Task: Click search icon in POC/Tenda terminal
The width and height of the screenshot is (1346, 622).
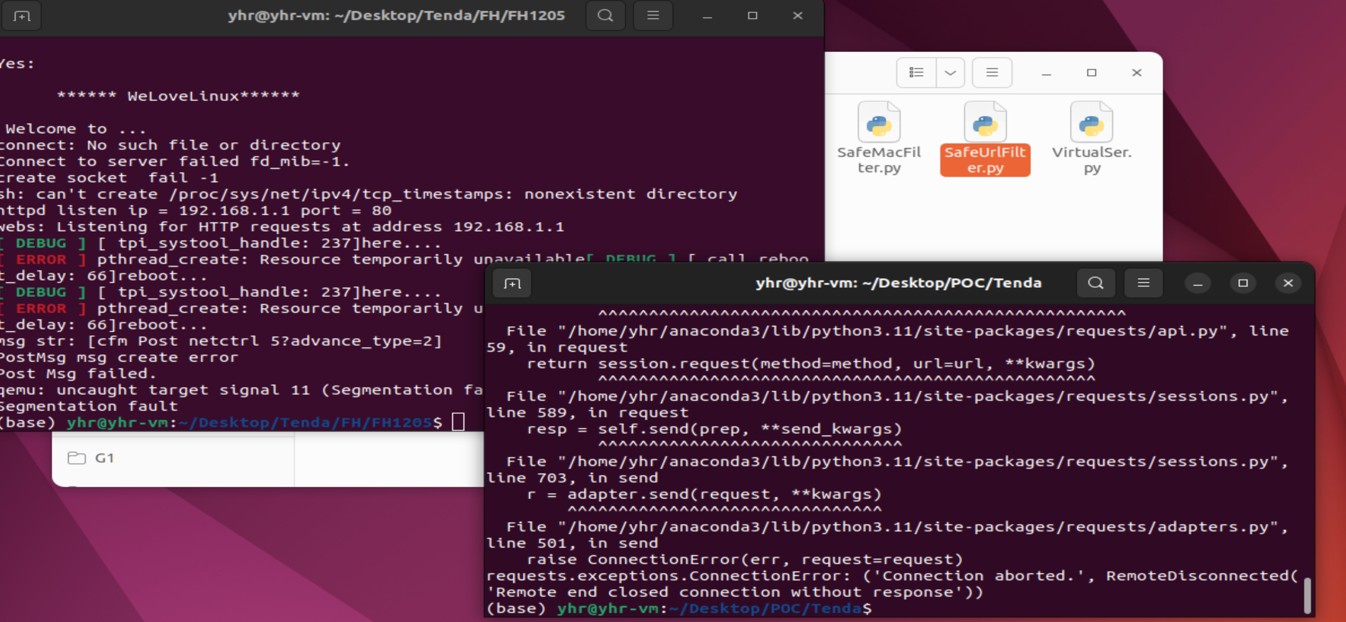Action: tap(1096, 283)
